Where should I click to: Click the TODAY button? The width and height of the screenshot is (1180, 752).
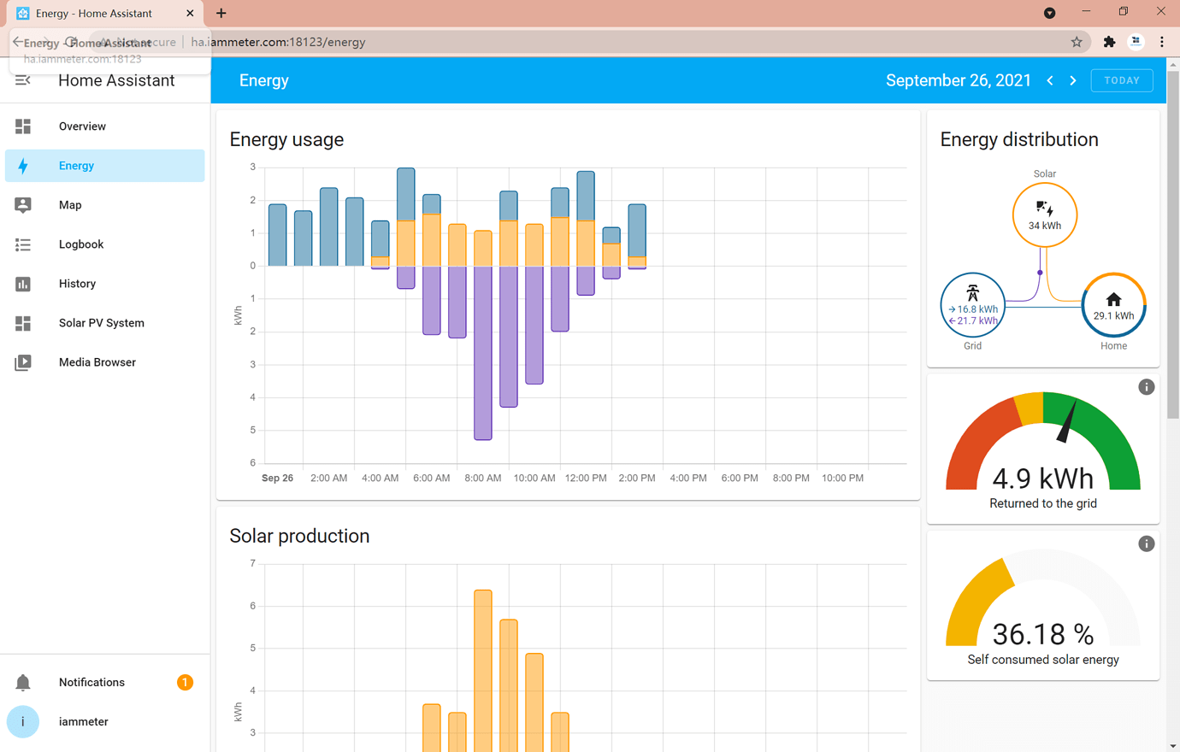tap(1121, 80)
